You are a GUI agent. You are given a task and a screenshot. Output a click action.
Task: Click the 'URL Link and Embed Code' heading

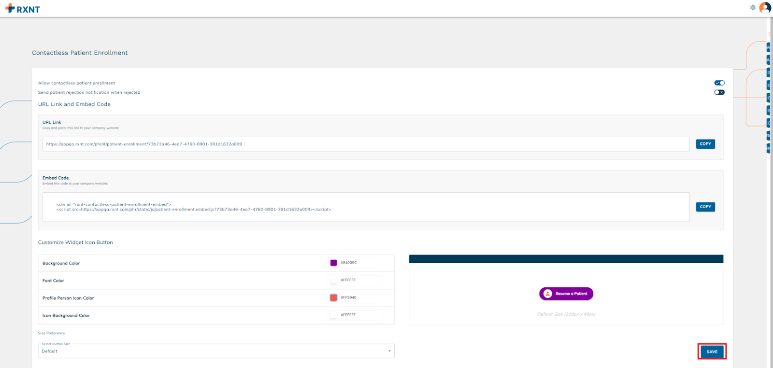pyautogui.click(x=74, y=104)
